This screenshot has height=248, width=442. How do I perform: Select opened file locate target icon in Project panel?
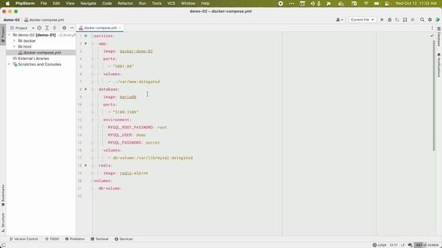tap(39, 28)
